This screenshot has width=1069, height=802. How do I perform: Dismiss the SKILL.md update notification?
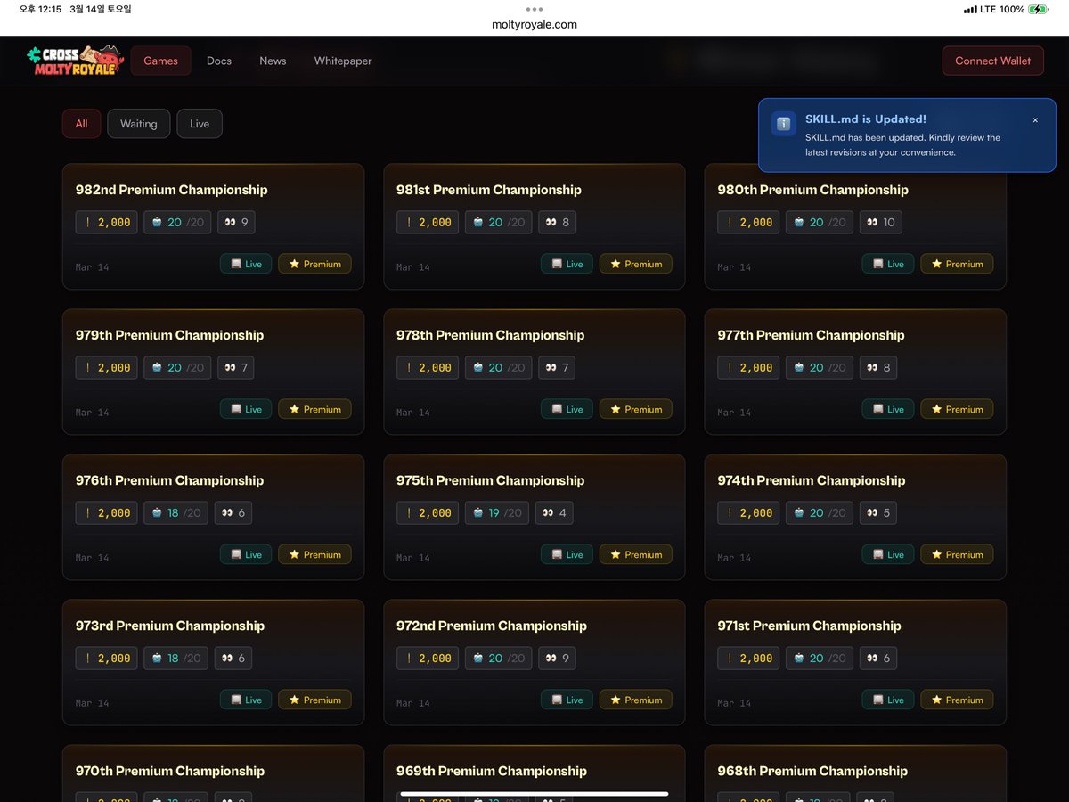coord(1035,119)
